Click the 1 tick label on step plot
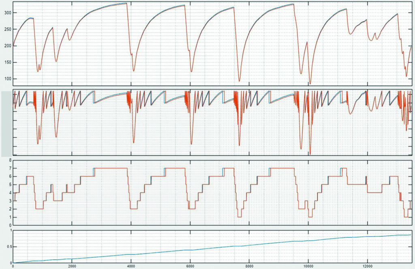 tap(9, 217)
